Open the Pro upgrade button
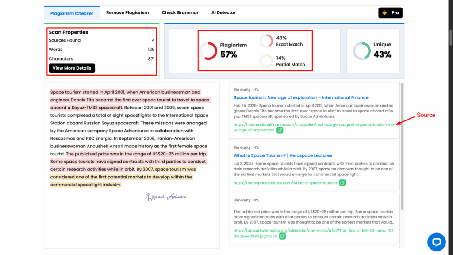The height and width of the screenshot is (255, 453). pyautogui.click(x=390, y=13)
